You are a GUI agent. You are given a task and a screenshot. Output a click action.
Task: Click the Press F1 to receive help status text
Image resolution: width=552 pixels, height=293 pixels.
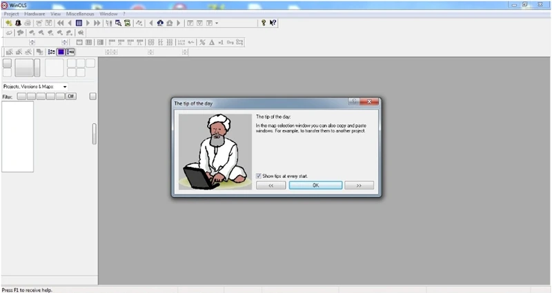coord(27,290)
